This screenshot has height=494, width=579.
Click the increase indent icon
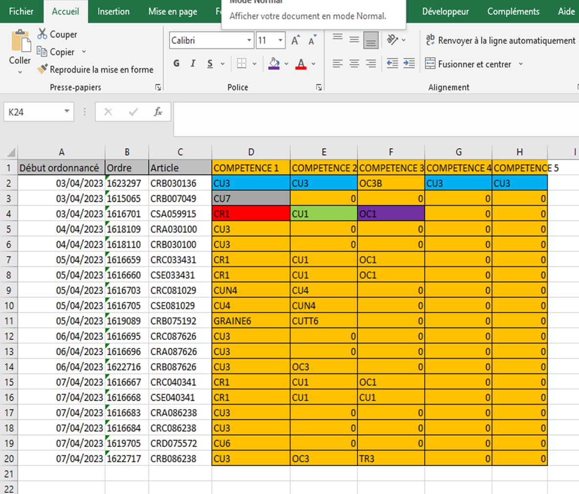pyautogui.click(x=409, y=64)
